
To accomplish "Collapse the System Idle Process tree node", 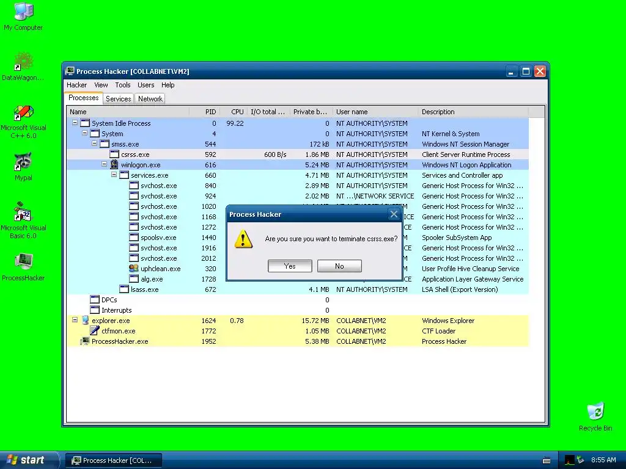I will tap(75, 123).
